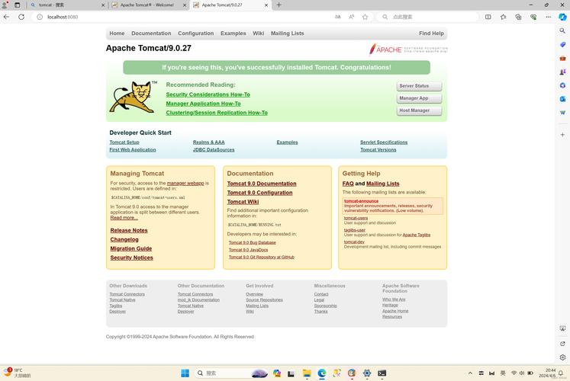The image size is (570, 381).
Task: Open manager webapp link
Action: pos(185,183)
